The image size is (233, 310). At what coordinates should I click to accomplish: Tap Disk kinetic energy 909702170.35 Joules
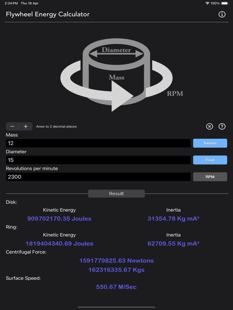[59, 219]
